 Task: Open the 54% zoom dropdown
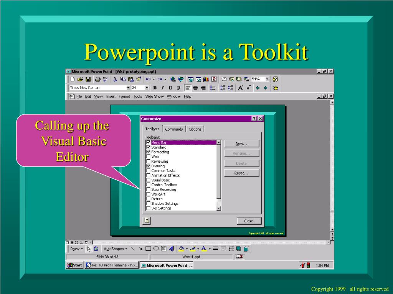pyautogui.click(x=267, y=79)
